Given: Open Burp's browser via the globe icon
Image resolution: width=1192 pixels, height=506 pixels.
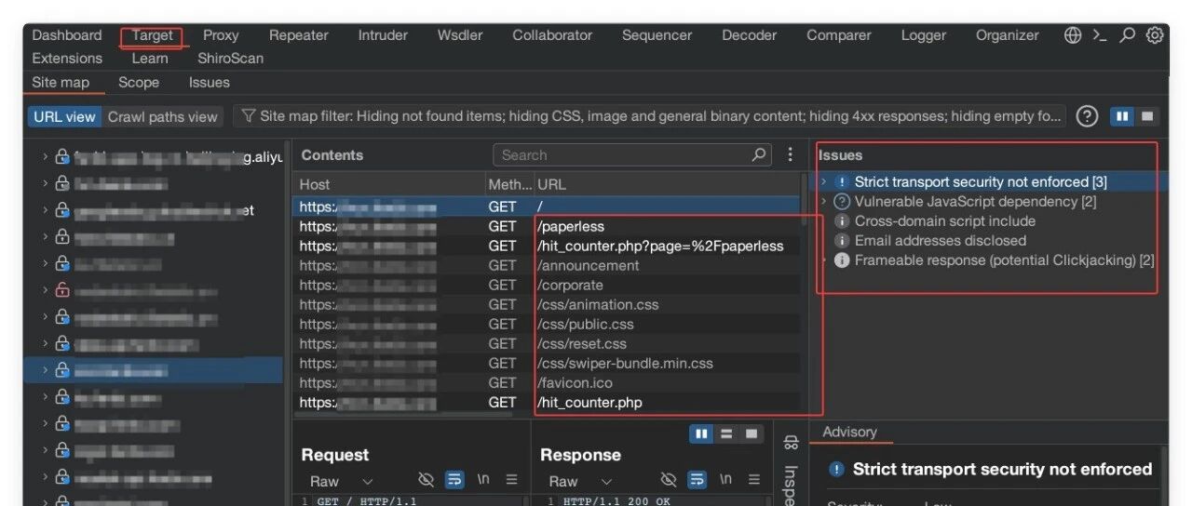Looking at the screenshot, I should [x=1073, y=35].
